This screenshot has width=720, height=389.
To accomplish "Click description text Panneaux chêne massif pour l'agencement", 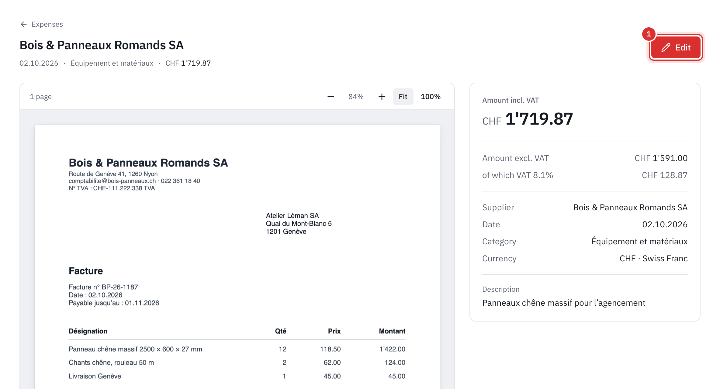I will pos(564,303).
